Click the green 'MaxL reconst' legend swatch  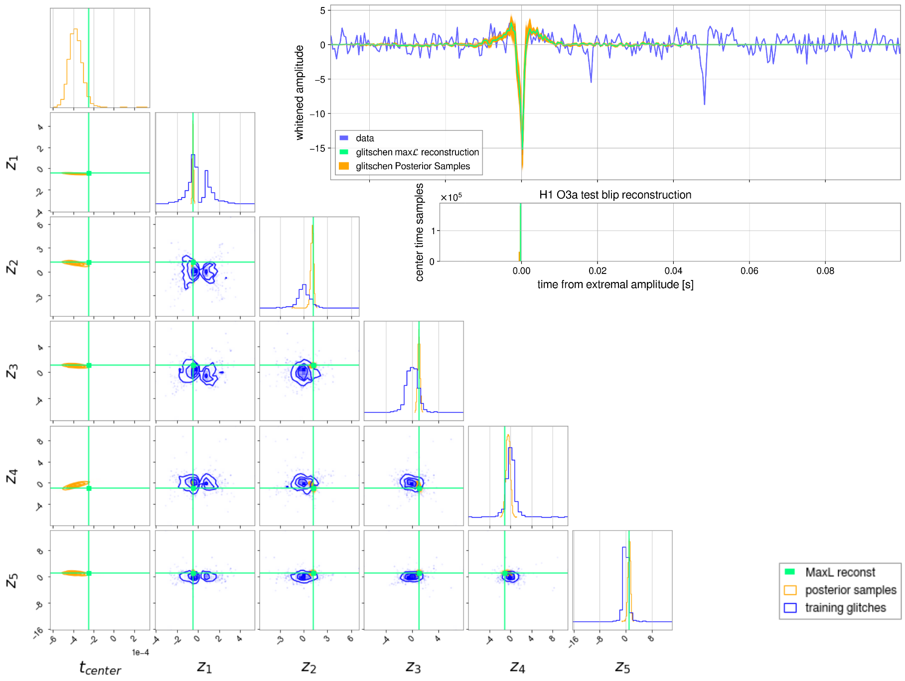point(790,572)
